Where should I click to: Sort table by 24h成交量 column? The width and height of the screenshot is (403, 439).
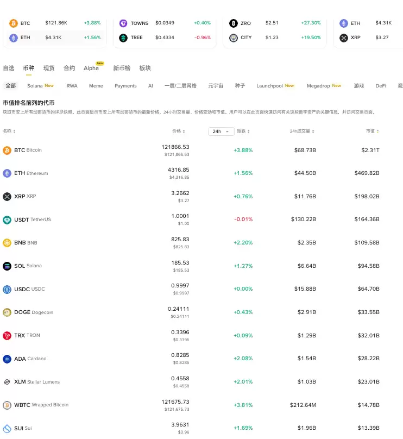point(302,131)
